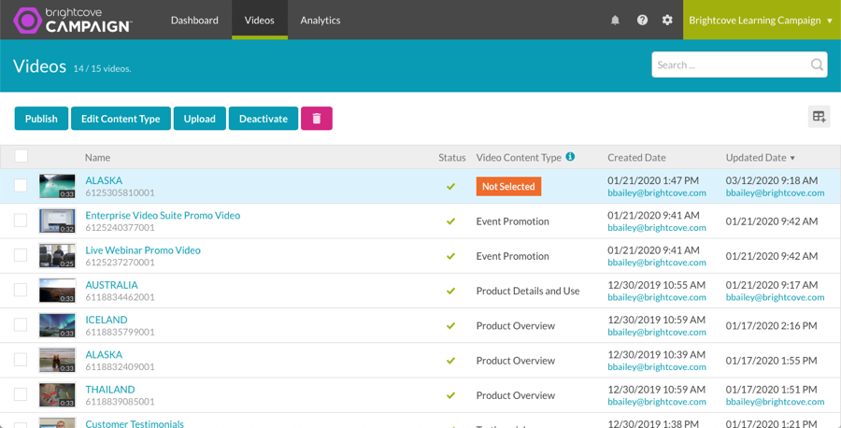Screen dimensions: 841x428
Task: Click the Status column header
Action: (452, 158)
